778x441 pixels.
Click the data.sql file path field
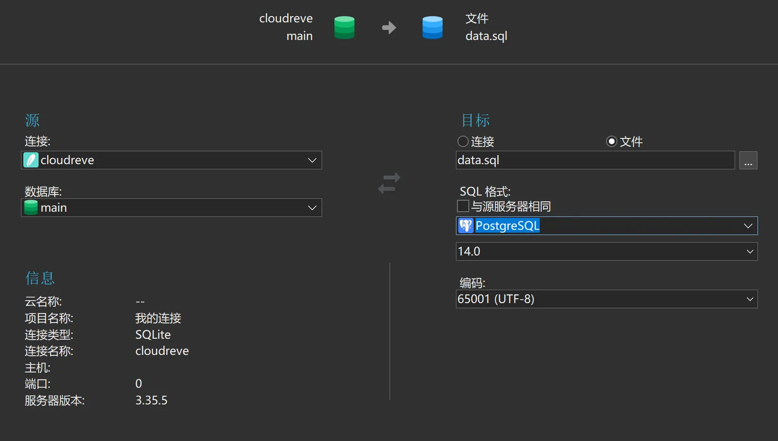coord(595,160)
